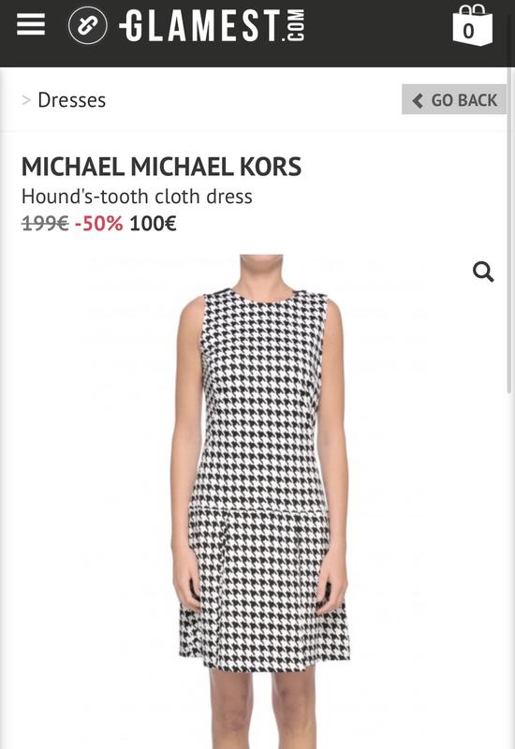515x749 pixels.
Task: Click the dress skirt area in photo
Action: click(264, 590)
